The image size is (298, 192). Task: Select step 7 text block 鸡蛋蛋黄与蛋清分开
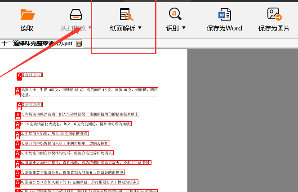click(x=73, y=172)
